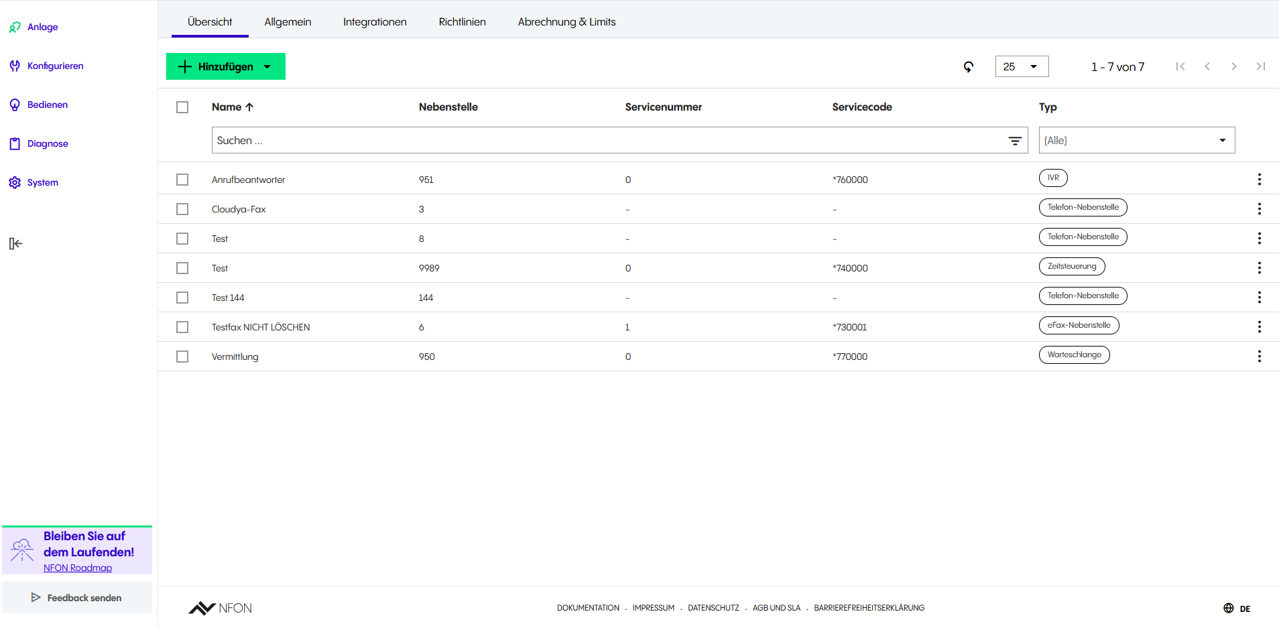
Task: Go to the previous page arrow
Action: point(1207,66)
